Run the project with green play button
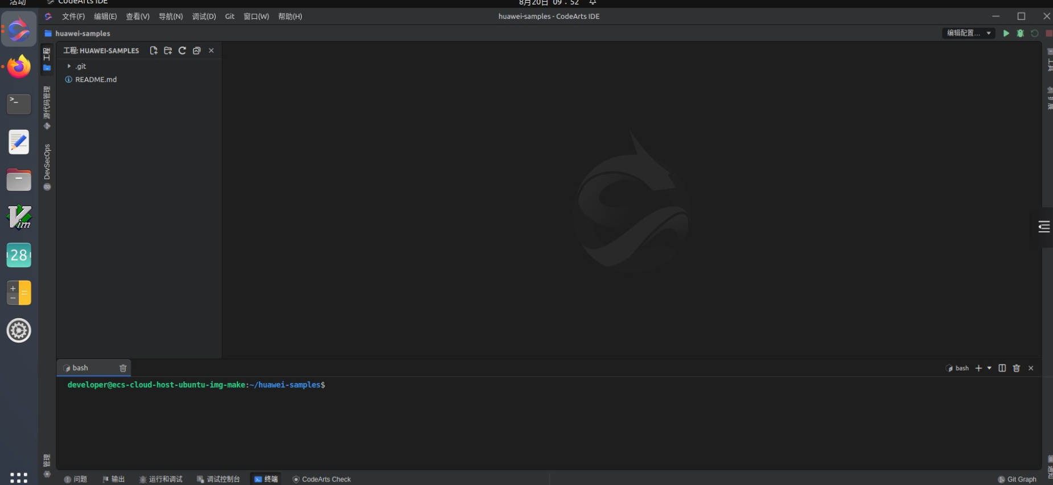1053x485 pixels. (x=1006, y=33)
